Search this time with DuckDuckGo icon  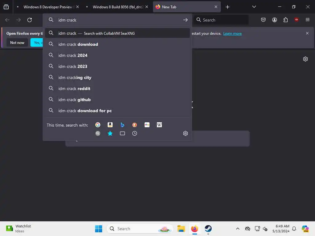(135, 125)
